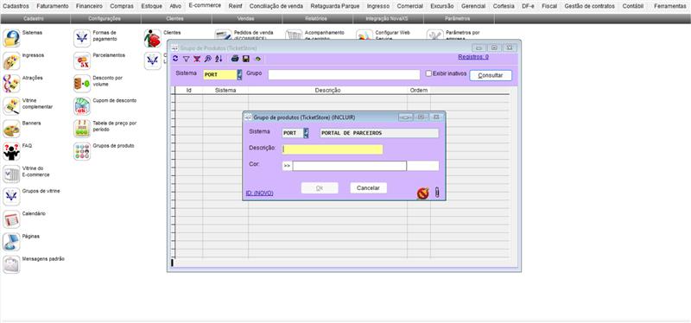691x323 pixels.
Task: Click the ID: (NOVO) link
Action: click(x=260, y=193)
